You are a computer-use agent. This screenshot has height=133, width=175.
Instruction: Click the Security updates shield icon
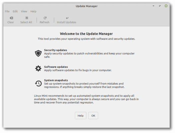pyautogui.click(x=38, y=53)
